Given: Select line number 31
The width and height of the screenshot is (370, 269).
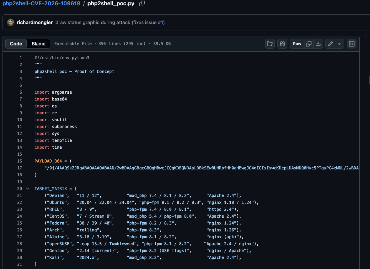Looking at the screenshot, I should point(19,265).
